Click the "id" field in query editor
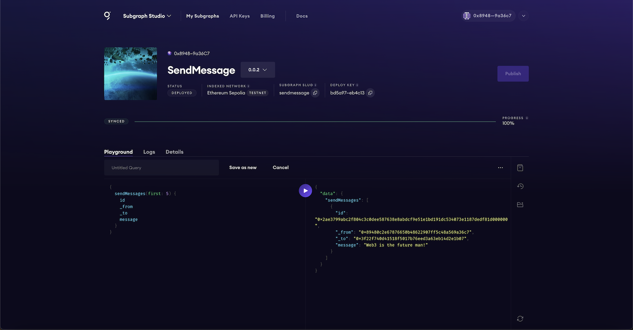This screenshot has width=633, height=330. (x=122, y=200)
